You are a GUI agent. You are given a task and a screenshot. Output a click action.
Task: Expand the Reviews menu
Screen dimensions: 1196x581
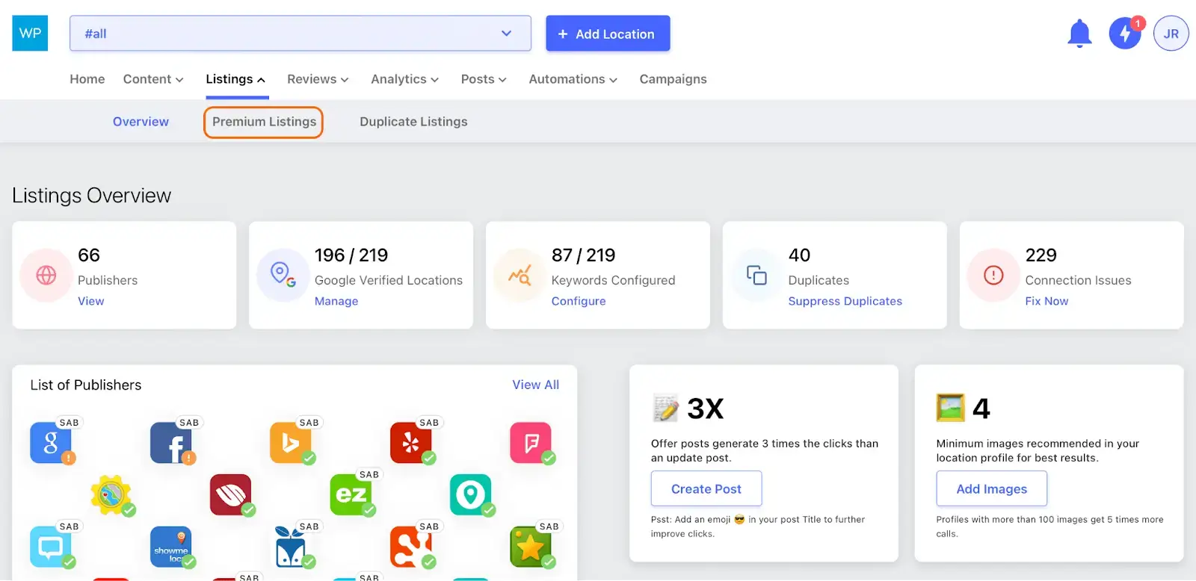coord(318,79)
